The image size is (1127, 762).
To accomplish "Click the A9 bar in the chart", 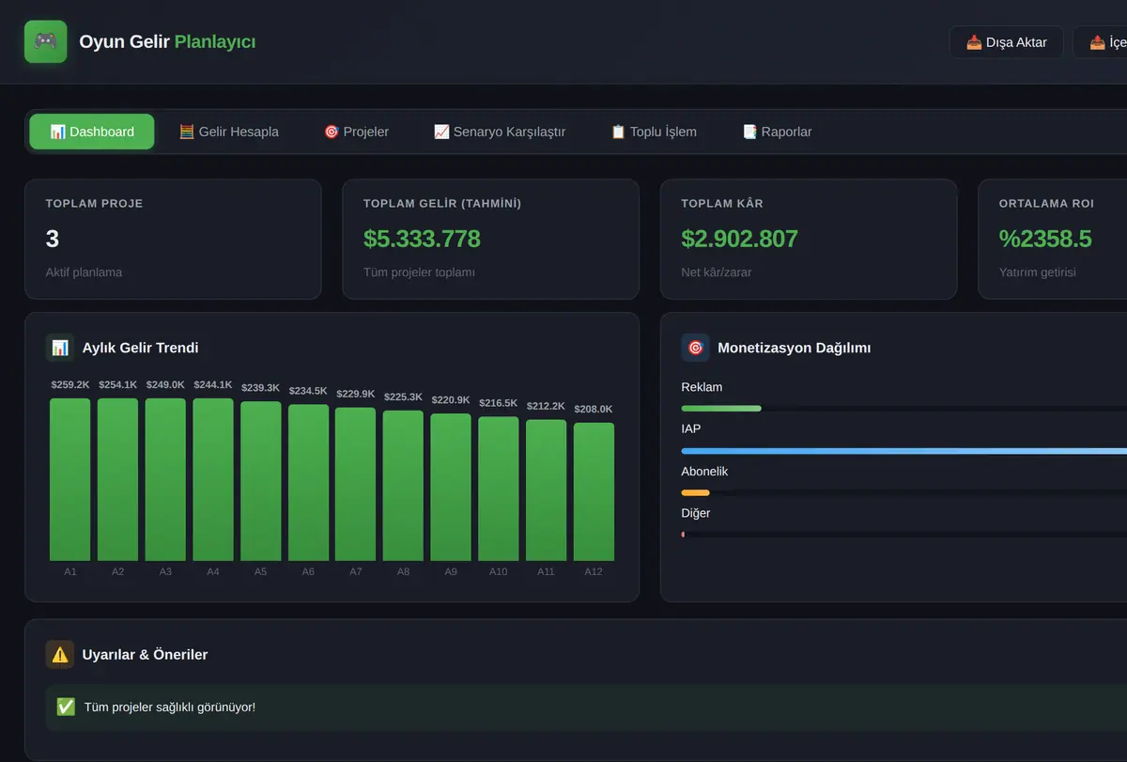I will pos(452,488).
